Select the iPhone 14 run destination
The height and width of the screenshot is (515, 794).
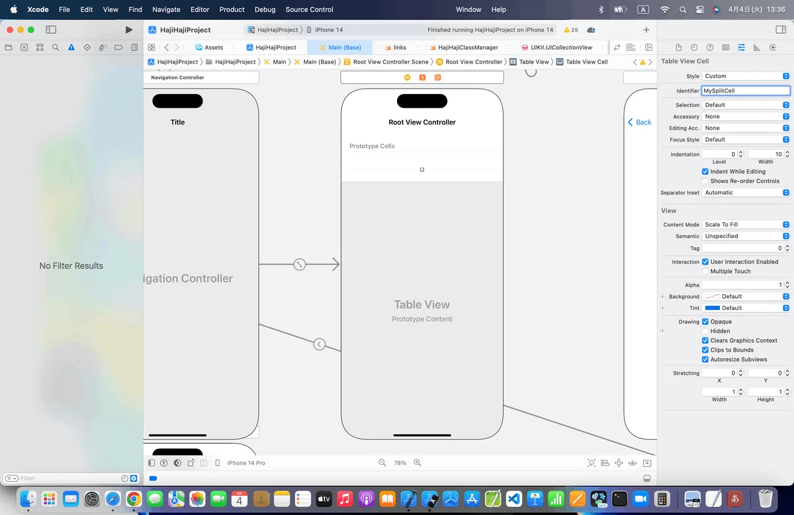coord(324,30)
